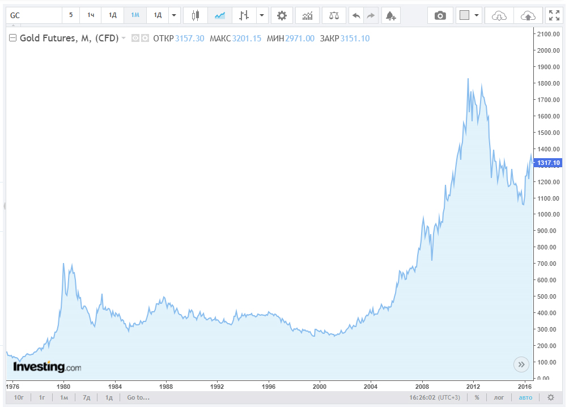
Task: Set range to 10г at bottom
Action: coord(19,397)
